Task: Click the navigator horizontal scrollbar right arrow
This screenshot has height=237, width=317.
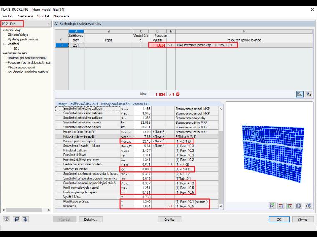Action: pos(49,210)
